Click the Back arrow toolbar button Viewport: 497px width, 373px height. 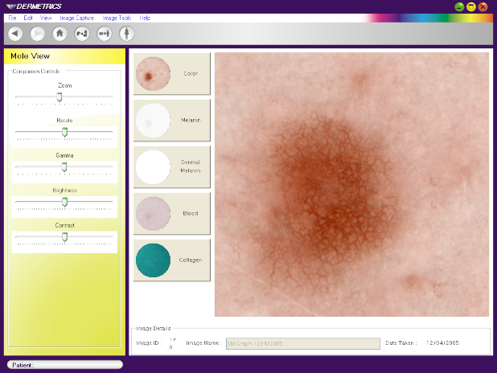click(14, 34)
